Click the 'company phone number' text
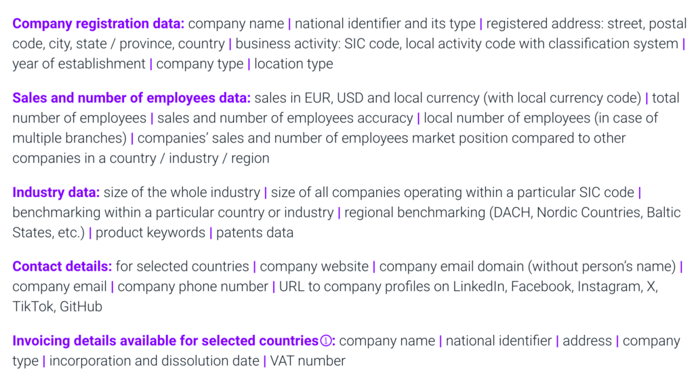The height and width of the screenshot is (387, 694). pos(193,287)
